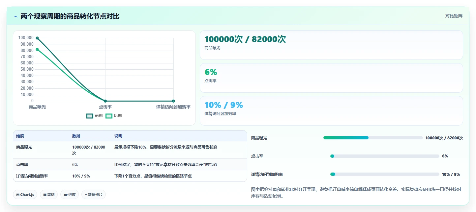Click the 表格 chip icon
The image size is (476, 212).
(x=45, y=195)
